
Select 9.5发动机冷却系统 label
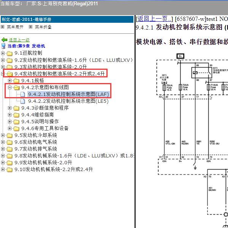point(36,135)
